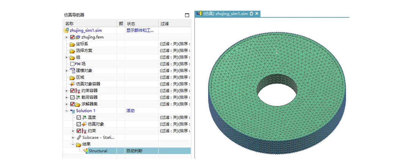The width and height of the screenshot is (417, 168).
Task: Click the 颜 color column header
Action: pyautogui.click(x=121, y=23)
